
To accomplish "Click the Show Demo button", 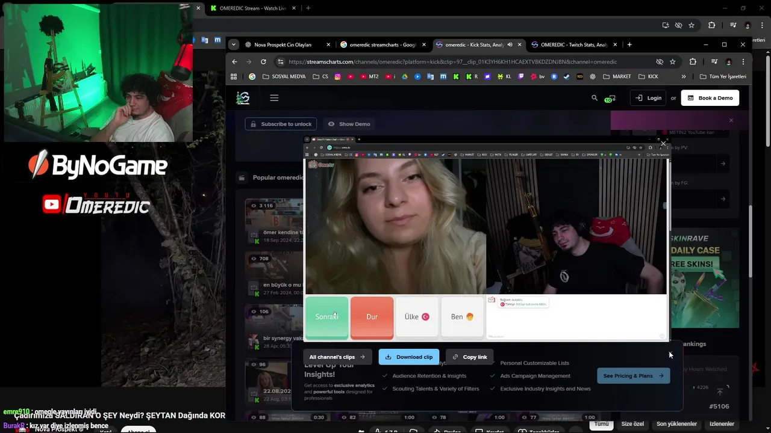I will pyautogui.click(x=349, y=124).
